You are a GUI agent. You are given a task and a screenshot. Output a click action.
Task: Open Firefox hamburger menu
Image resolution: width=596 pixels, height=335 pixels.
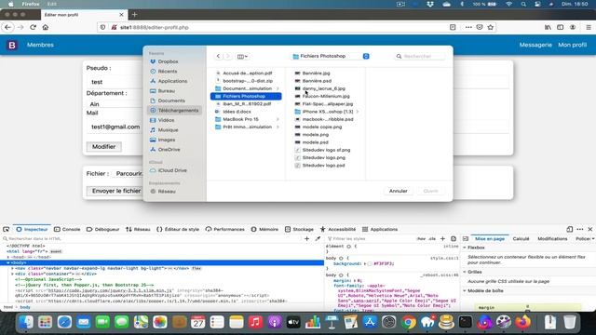(589, 27)
